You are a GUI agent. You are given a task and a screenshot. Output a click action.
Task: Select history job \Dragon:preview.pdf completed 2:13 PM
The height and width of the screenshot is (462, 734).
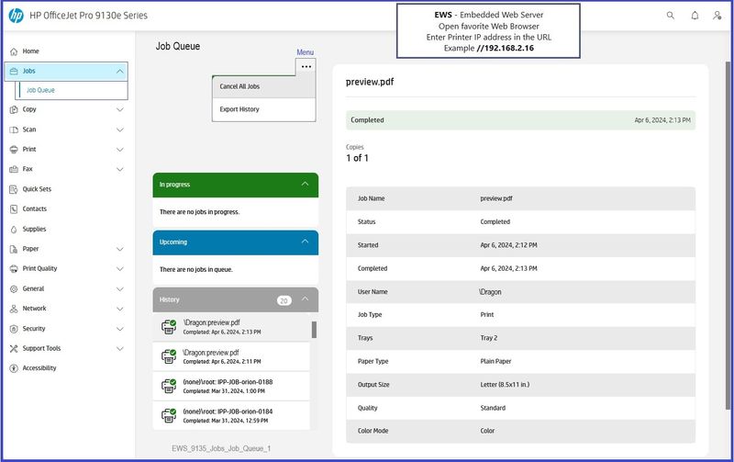pos(231,327)
